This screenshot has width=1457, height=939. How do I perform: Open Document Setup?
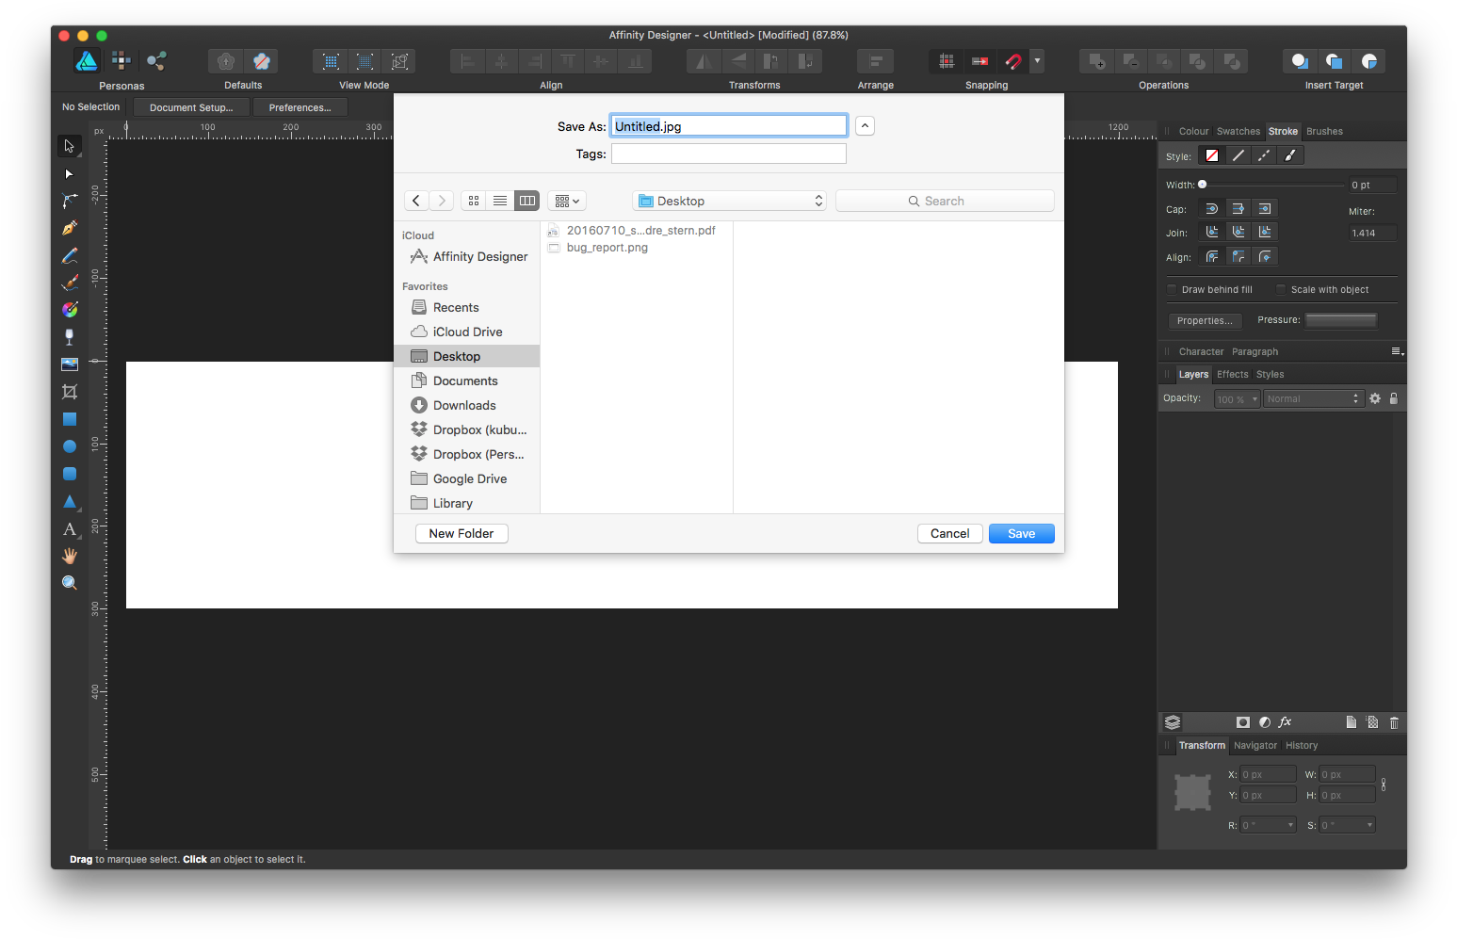[191, 107]
